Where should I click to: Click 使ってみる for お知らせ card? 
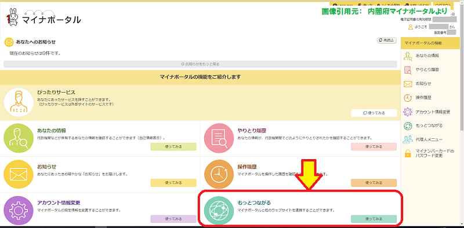point(173,183)
